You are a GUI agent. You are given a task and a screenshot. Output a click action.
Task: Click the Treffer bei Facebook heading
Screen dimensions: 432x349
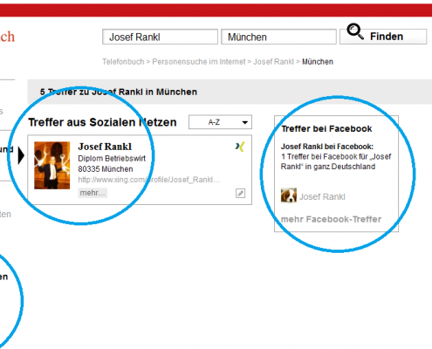pos(326,128)
